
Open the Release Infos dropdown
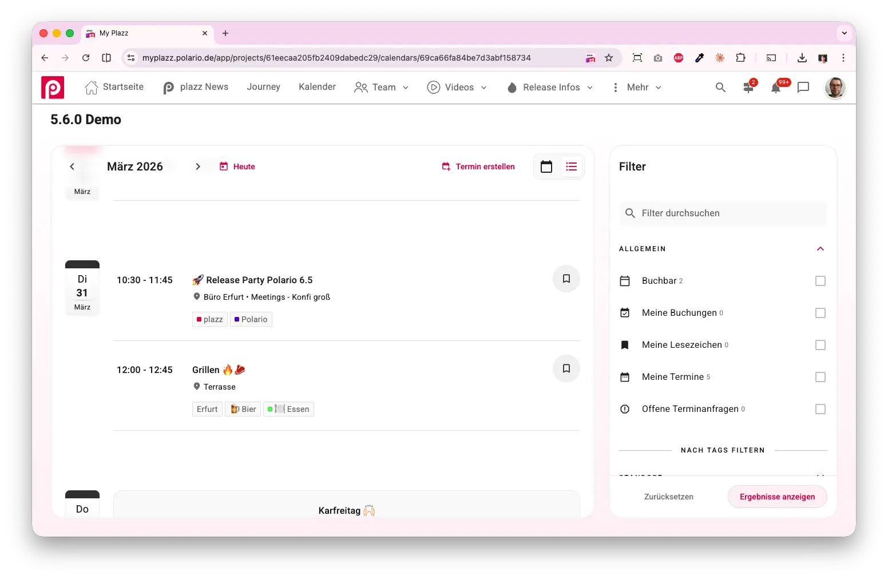550,88
